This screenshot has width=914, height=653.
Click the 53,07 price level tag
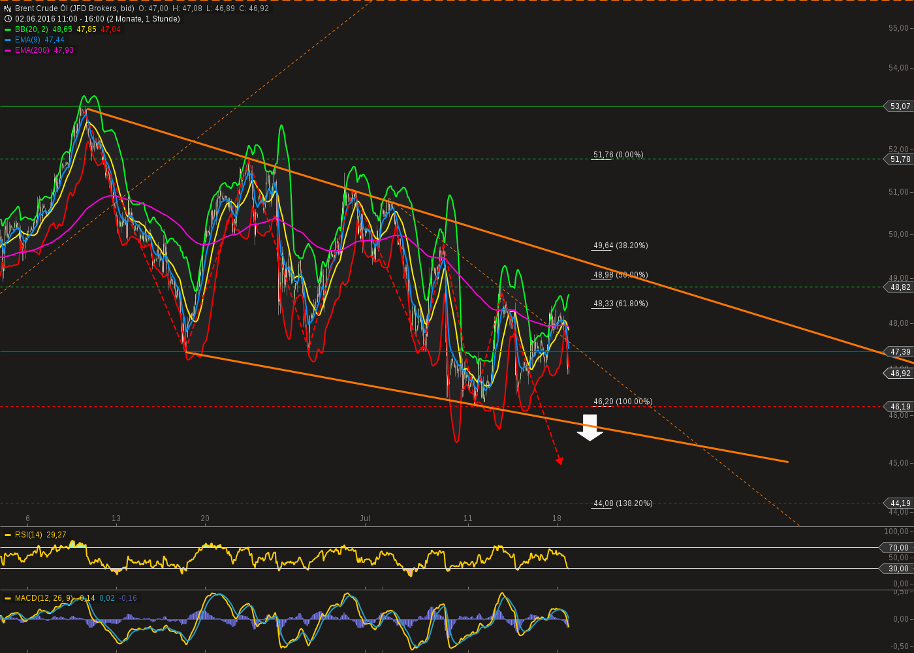898,106
